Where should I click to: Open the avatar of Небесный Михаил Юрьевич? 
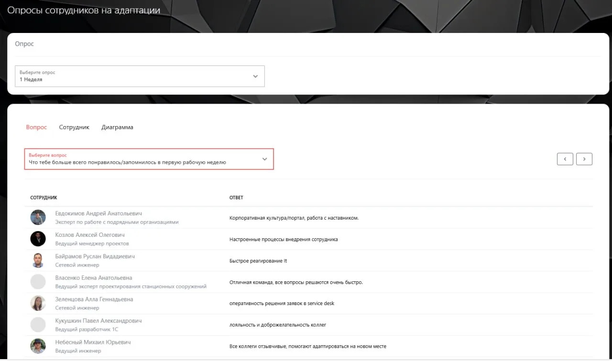tap(38, 346)
